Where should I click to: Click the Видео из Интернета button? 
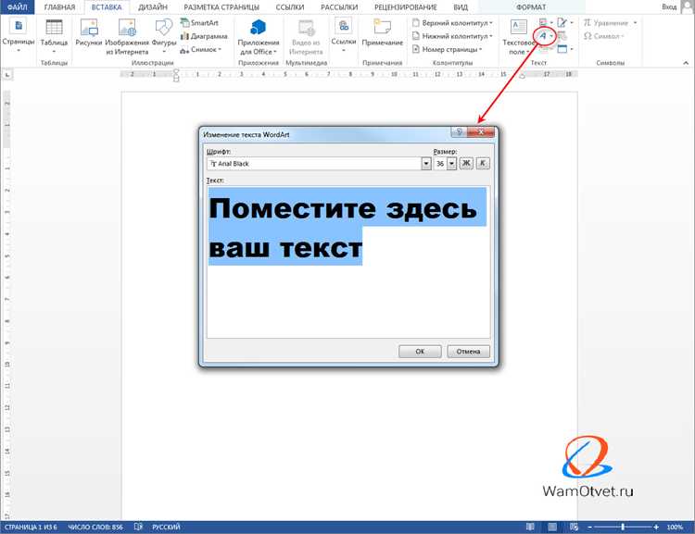[306, 36]
